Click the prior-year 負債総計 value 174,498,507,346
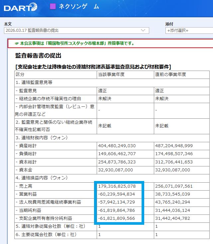213x244 pixels. 174,154
